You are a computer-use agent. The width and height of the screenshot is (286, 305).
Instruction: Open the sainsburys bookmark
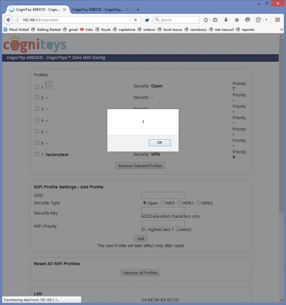click(196, 29)
